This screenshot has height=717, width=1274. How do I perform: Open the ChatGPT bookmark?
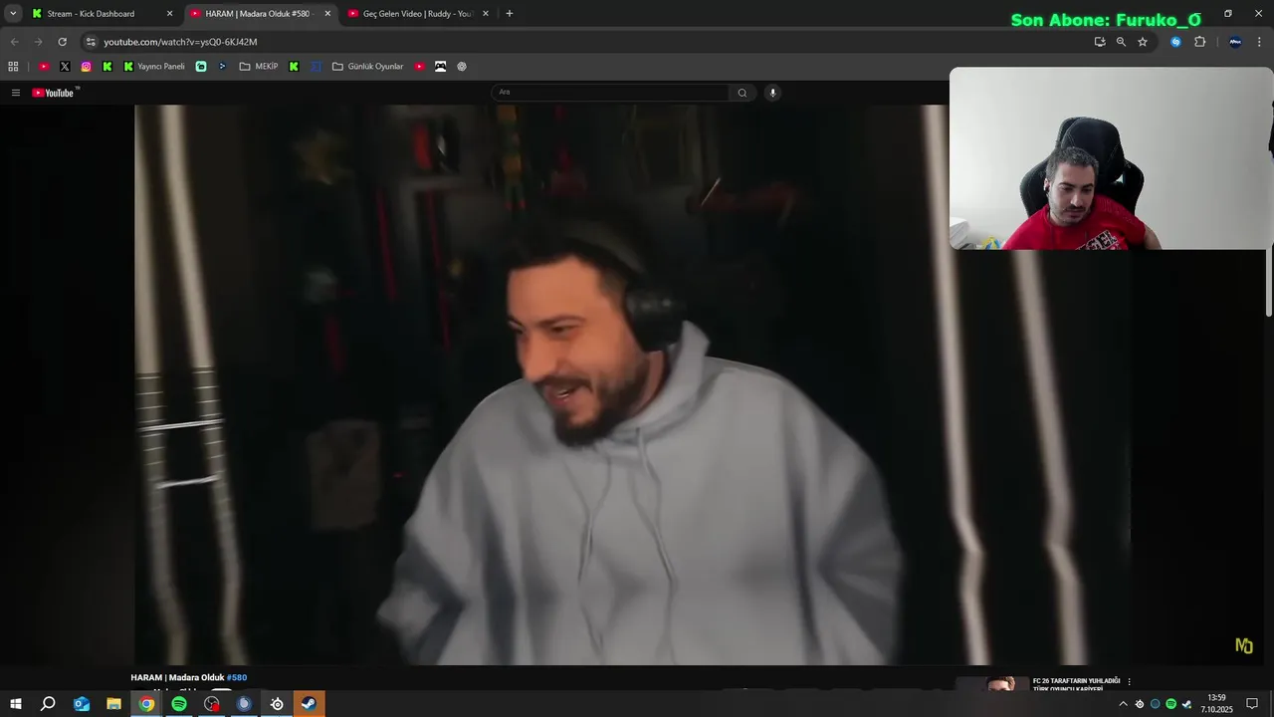(462, 67)
